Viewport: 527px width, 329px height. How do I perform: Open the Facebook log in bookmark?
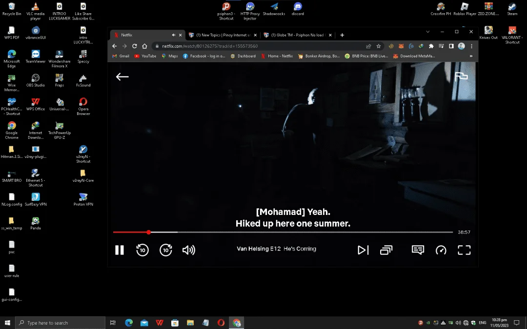click(x=204, y=56)
